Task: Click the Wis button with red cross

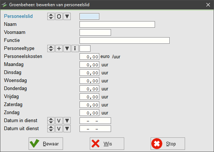Action: tap(107, 144)
